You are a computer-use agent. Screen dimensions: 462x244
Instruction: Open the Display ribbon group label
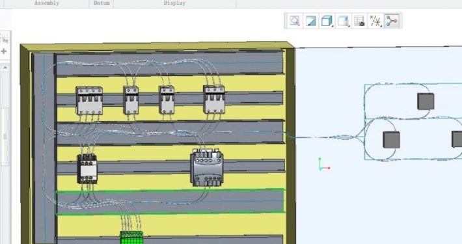pos(175,3)
